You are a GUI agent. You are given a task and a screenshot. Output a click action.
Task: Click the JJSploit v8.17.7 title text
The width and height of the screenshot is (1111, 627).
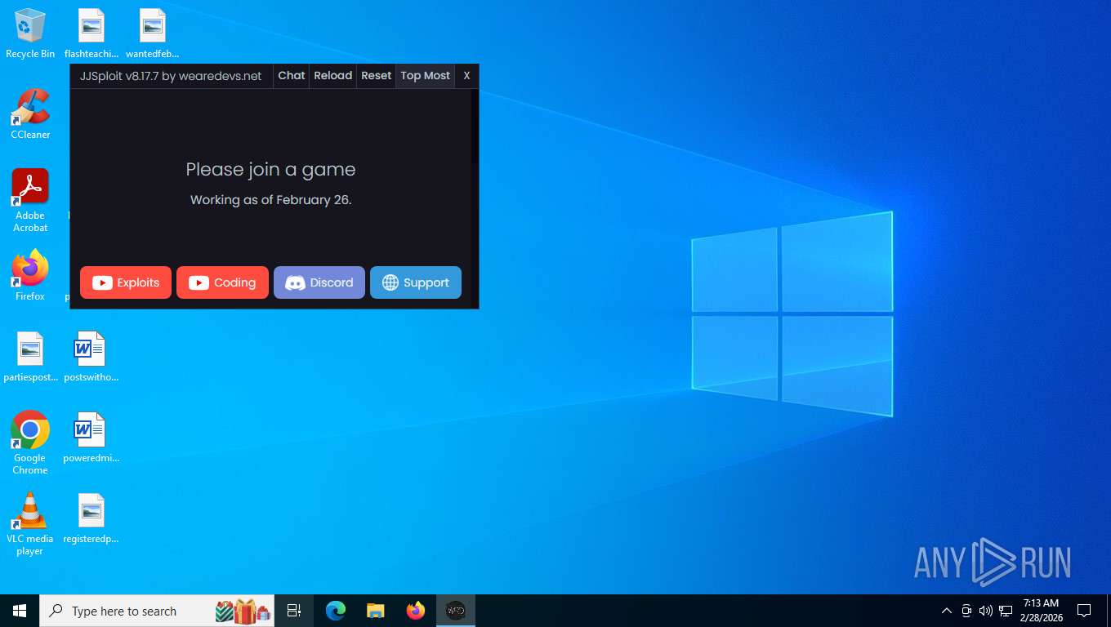coord(171,76)
